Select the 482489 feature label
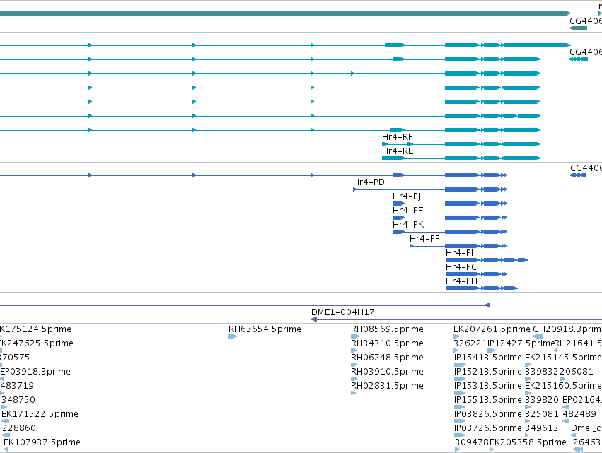Screen dimensions: 602x453 [579, 414]
